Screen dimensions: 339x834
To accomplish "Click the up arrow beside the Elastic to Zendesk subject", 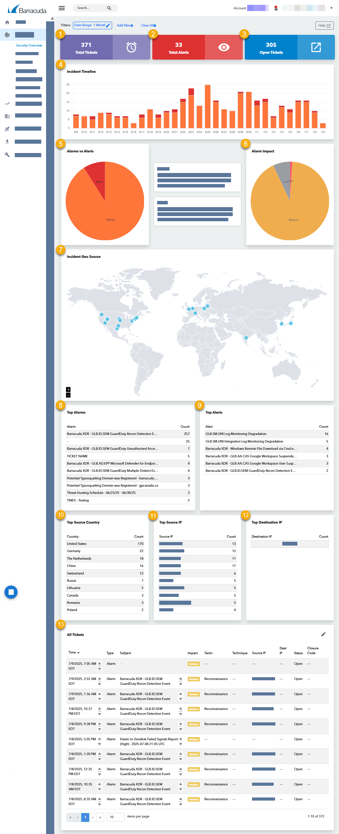I will click(181, 738).
